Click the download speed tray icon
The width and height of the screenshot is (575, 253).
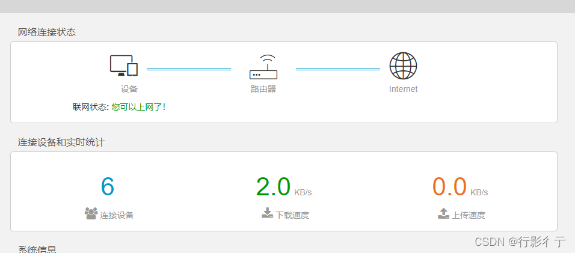267,213
